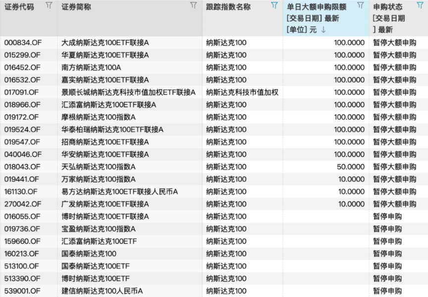Click the descending sort arrow after 元
The height and width of the screenshot is (297, 428).
[323, 30]
